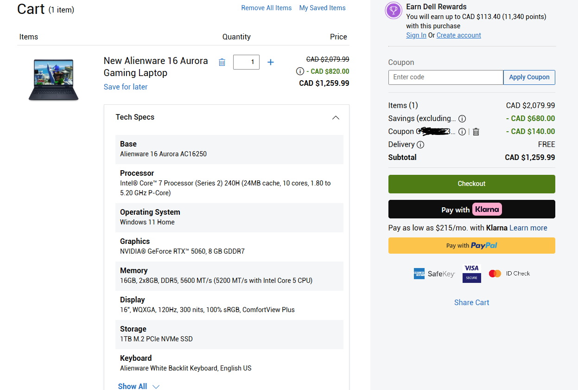Image resolution: width=578 pixels, height=390 pixels.
Task: Share Cart link
Action: pos(472,302)
